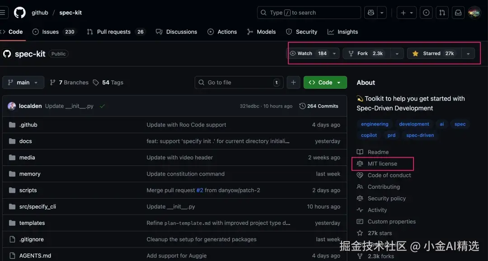The width and height of the screenshot is (488, 261).
Task: Select the spec topic tag
Action: pyautogui.click(x=460, y=124)
